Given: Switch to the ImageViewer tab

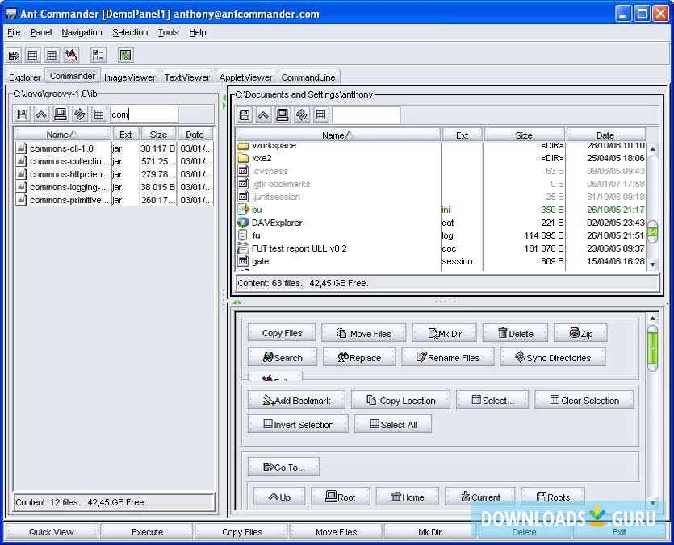Looking at the screenshot, I should (129, 77).
